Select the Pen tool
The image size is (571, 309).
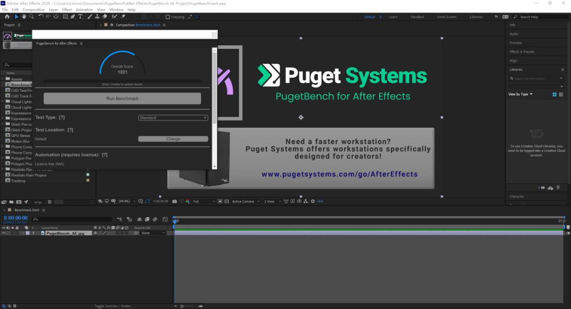pos(73,17)
